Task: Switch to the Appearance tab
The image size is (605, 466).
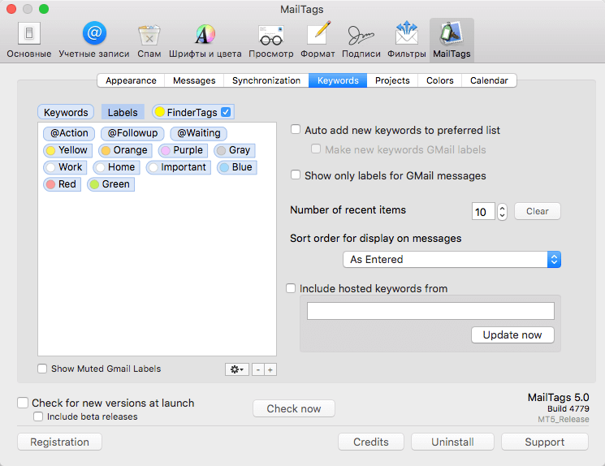Action: 131,80
